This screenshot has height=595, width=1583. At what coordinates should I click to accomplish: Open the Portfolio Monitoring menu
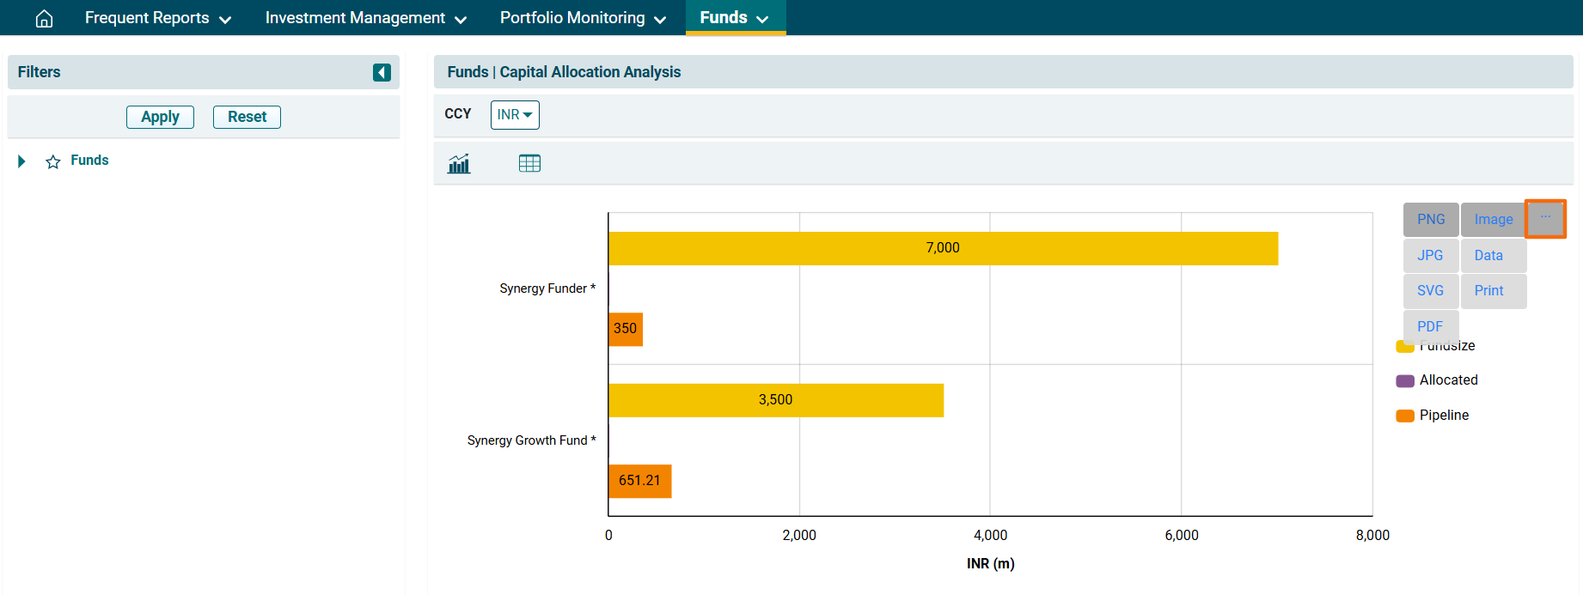[583, 18]
